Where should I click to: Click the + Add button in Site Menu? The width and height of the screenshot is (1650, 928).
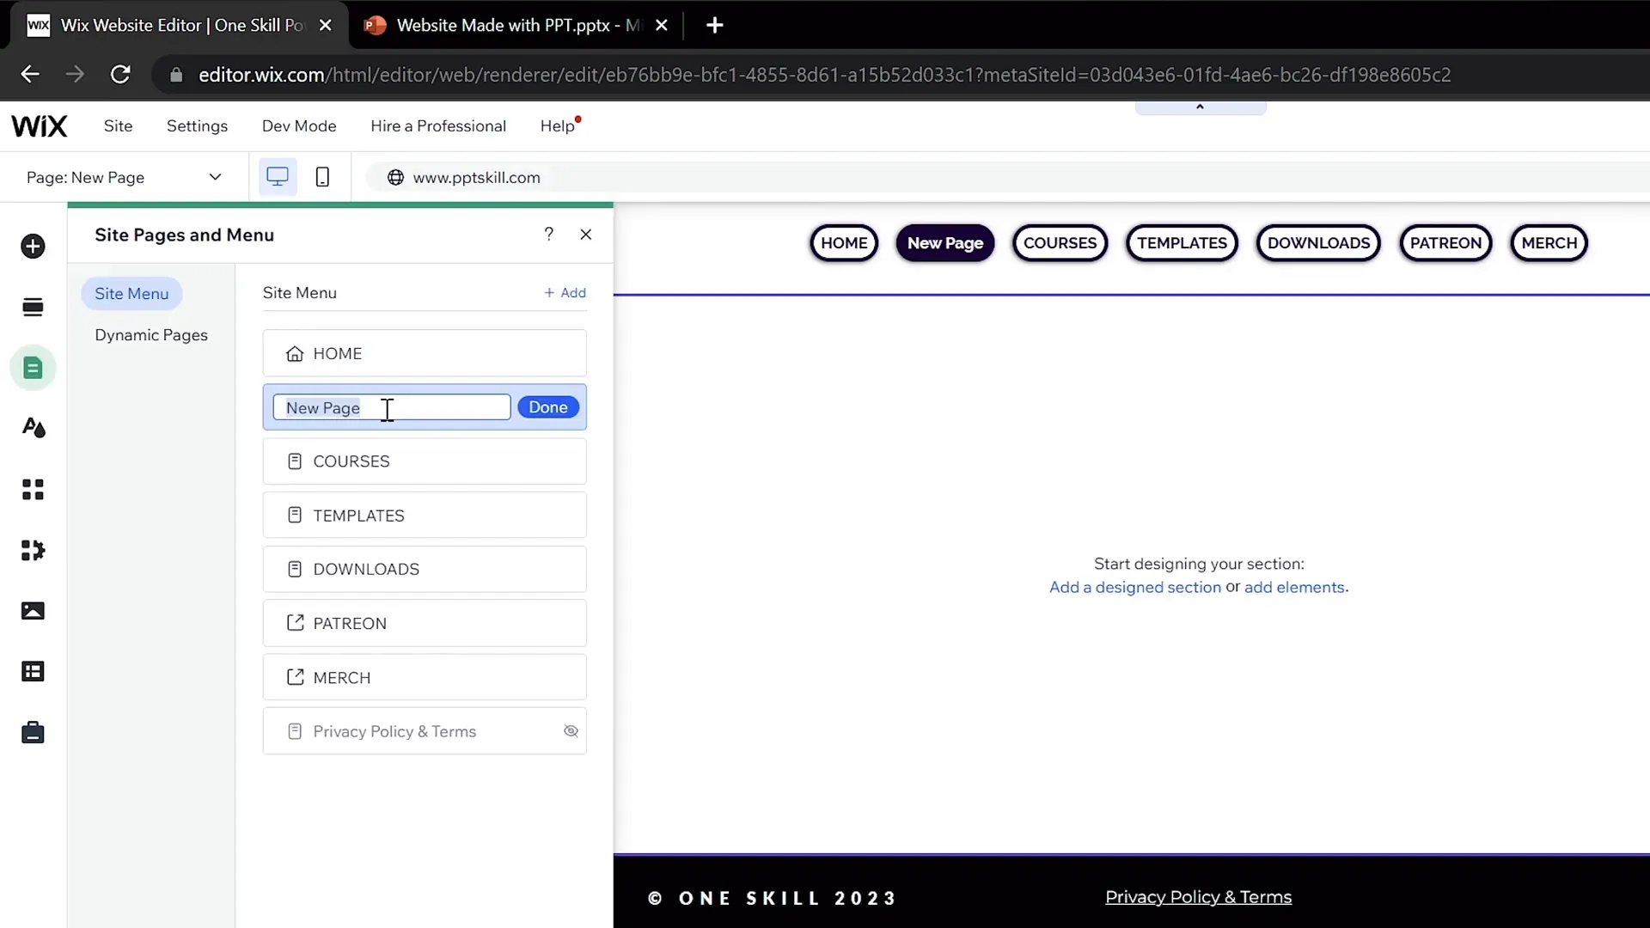pyautogui.click(x=565, y=293)
